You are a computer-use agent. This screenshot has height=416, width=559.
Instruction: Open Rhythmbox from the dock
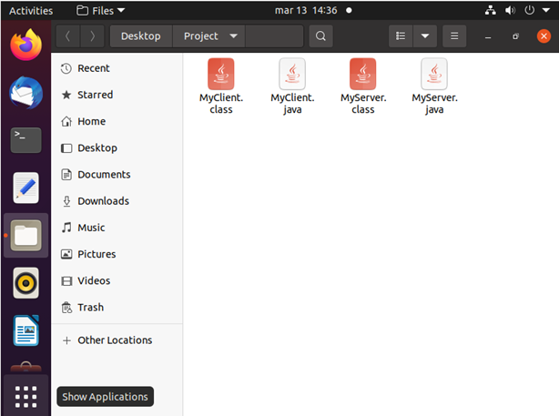point(25,283)
